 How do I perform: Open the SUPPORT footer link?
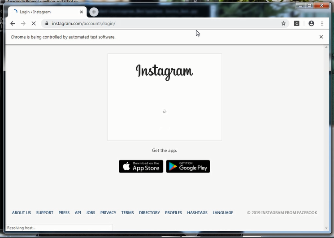(45, 212)
